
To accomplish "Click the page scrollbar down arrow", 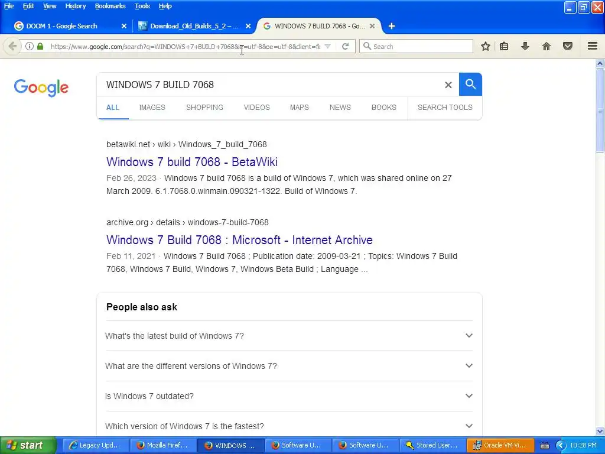I will (600, 431).
